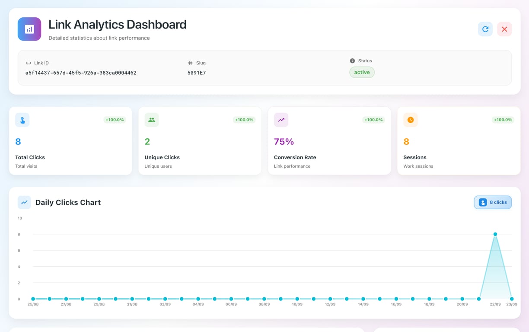Click the link icon beside Link ID

29,63
